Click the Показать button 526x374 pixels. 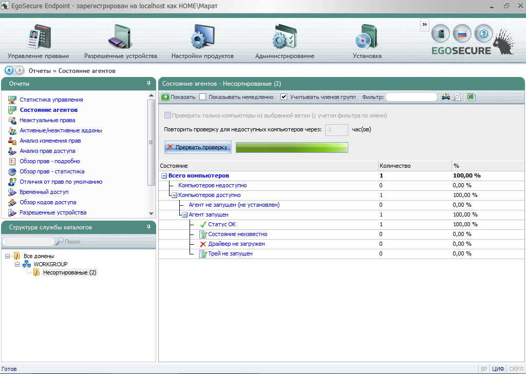click(178, 97)
